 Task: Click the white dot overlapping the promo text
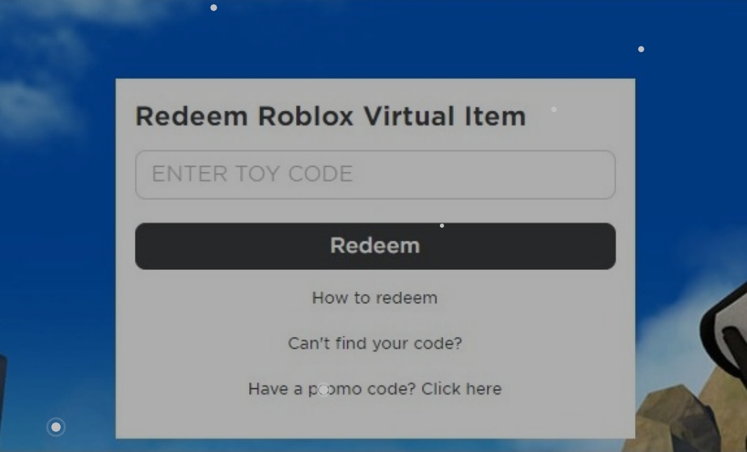click(x=324, y=390)
